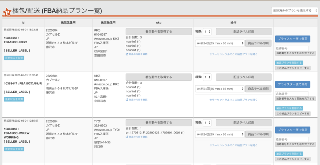The height and width of the screenshot is (165, 320).
Task: Click 配送ラベル印刷 for plan 10363447
Action: 243,77
